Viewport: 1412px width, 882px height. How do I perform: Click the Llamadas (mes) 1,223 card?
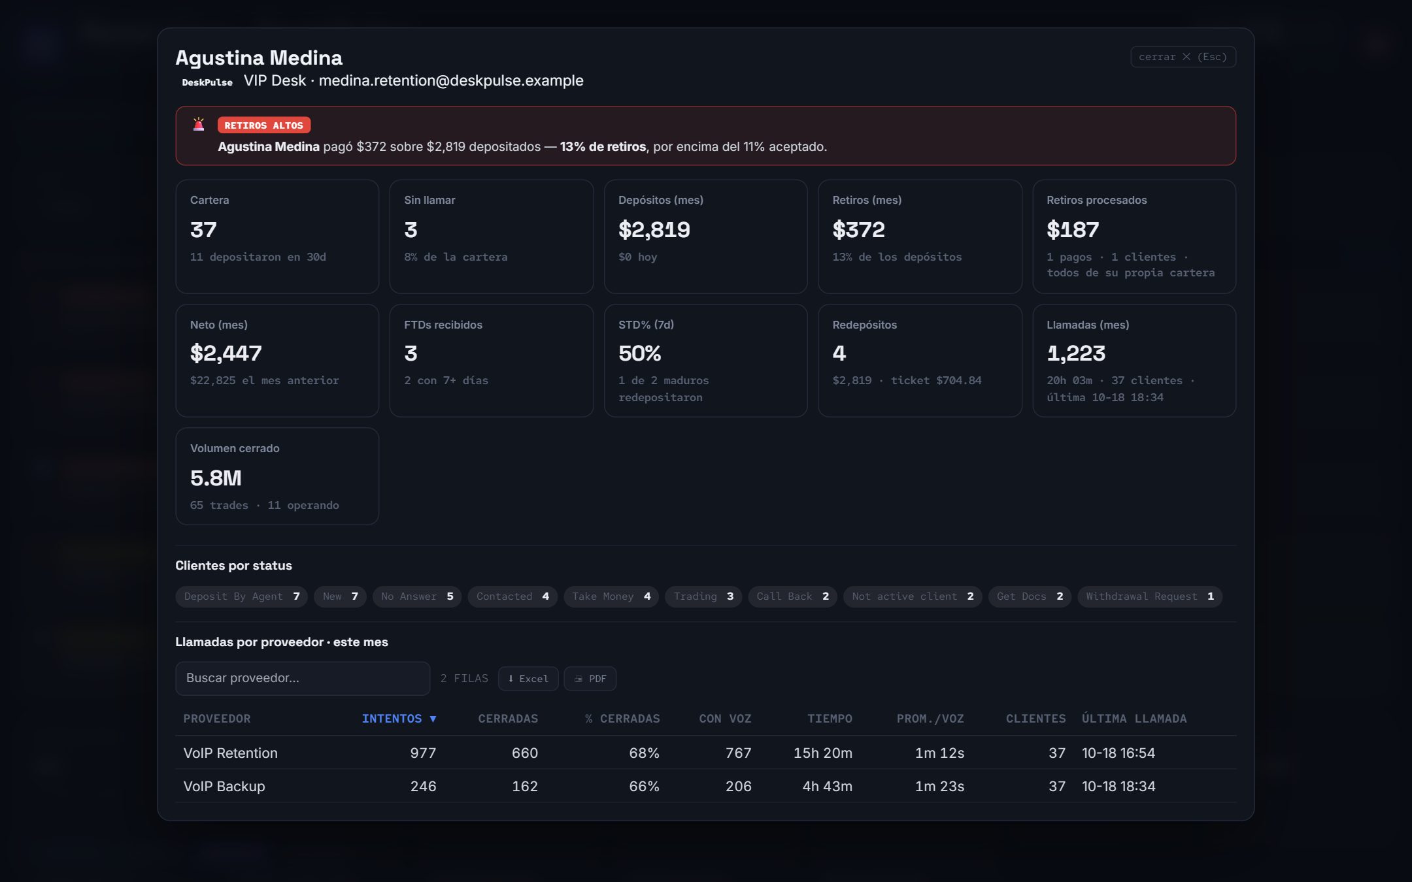click(1134, 361)
